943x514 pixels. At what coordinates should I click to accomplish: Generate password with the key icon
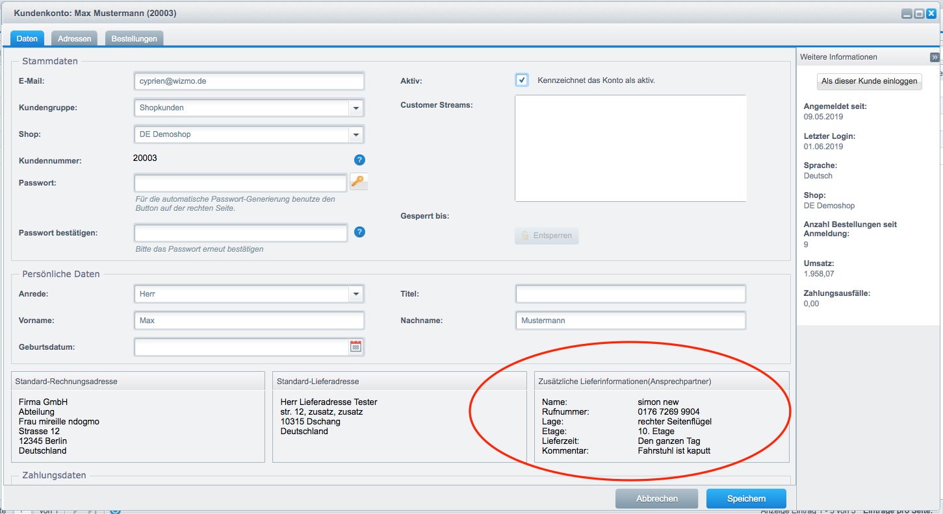359,182
